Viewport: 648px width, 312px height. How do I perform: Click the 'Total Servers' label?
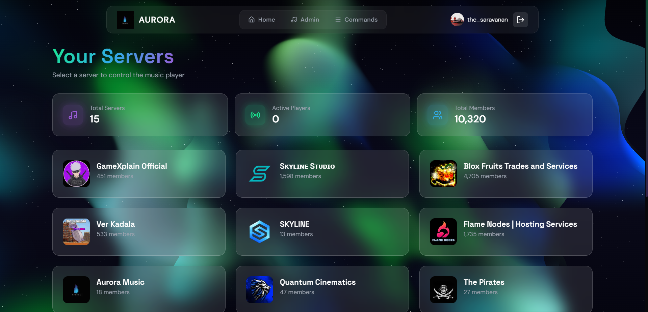click(x=107, y=108)
